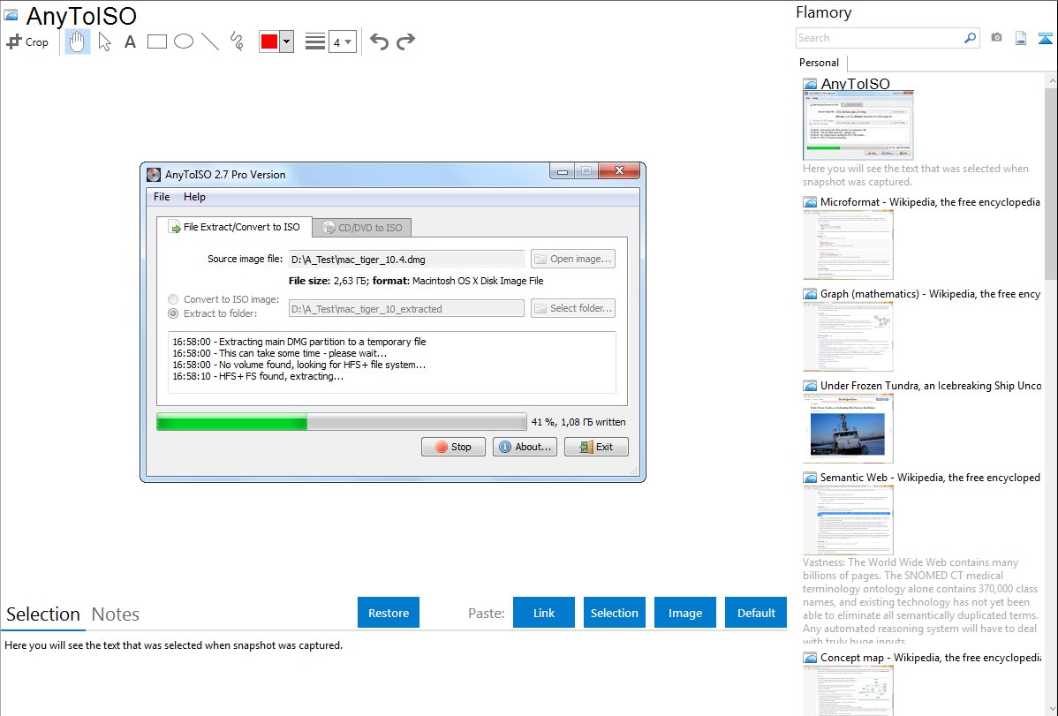Open Graph (mathematics) snapshot thumbnail
This screenshot has height=716, width=1058.
click(x=848, y=336)
